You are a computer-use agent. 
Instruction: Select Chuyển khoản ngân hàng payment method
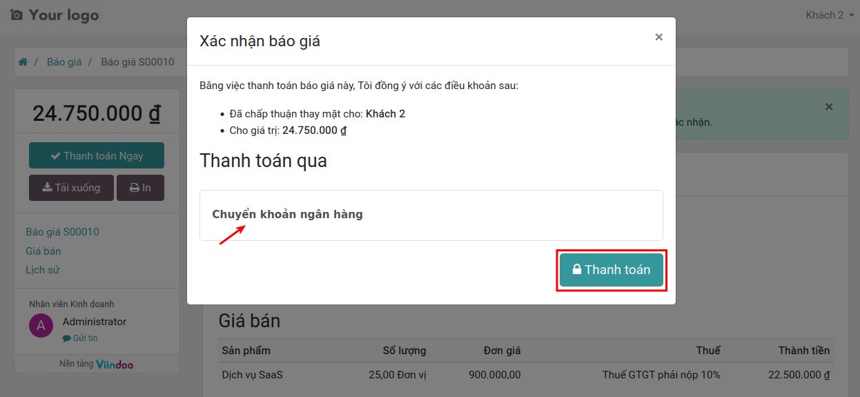tap(287, 215)
